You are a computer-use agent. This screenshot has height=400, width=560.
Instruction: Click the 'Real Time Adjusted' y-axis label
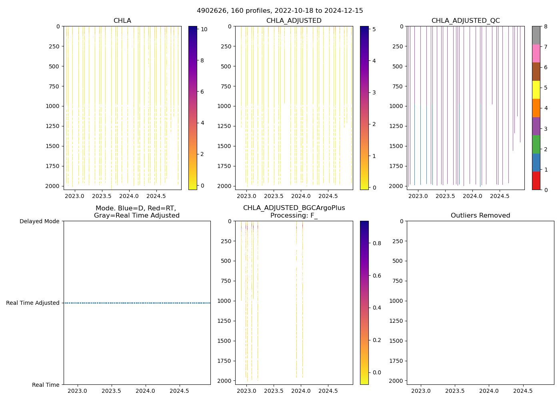click(x=33, y=303)
